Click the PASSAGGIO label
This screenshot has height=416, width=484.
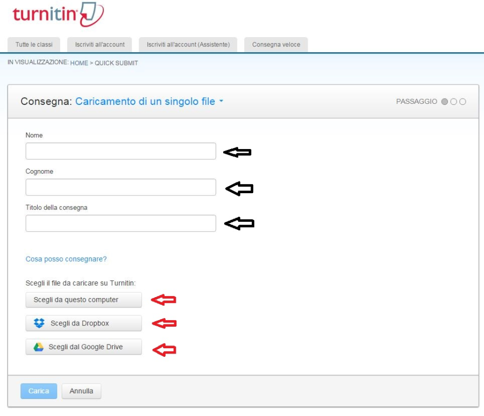416,102
